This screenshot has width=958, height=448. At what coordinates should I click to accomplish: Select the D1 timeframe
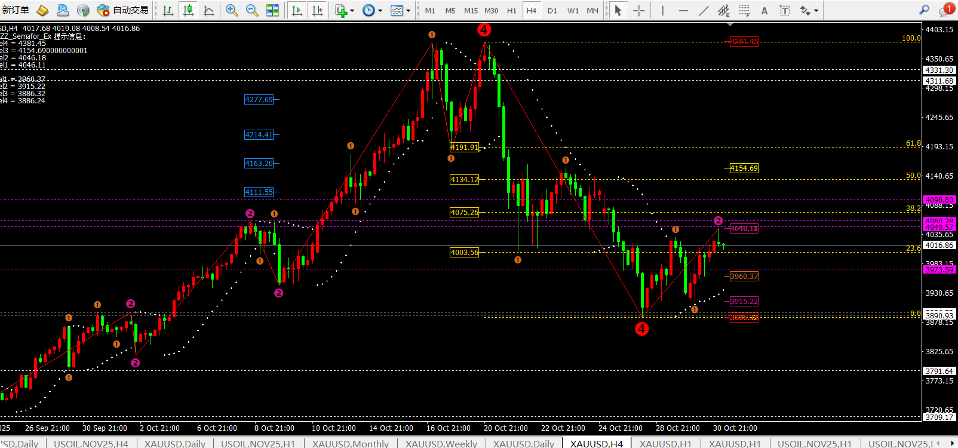(552, 11)
